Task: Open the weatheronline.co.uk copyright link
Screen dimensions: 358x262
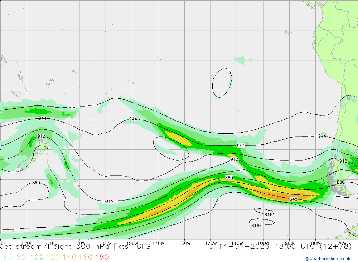Action: pyautogui.click(x=328, y=259)
